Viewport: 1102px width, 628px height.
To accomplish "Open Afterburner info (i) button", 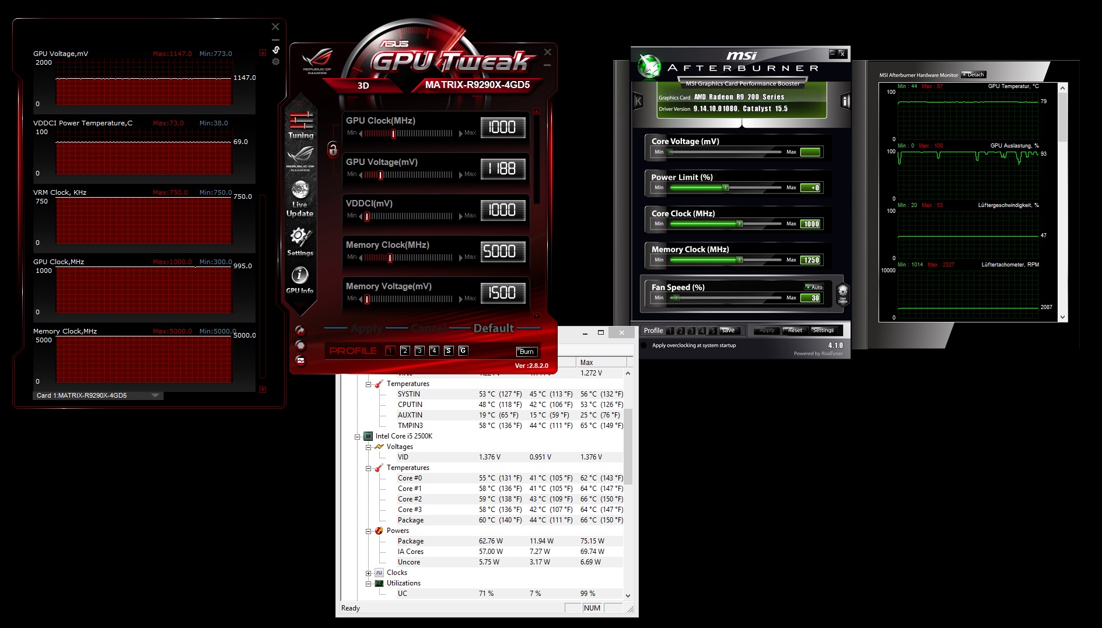I will [x=845, y=101].
